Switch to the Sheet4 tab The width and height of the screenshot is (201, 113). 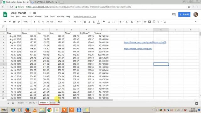[x=53, y=103]
